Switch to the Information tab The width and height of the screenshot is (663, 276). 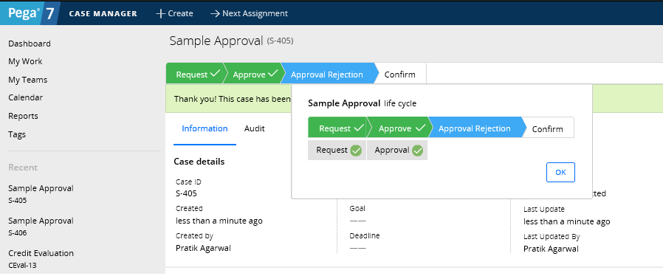[x=205, y=128]
